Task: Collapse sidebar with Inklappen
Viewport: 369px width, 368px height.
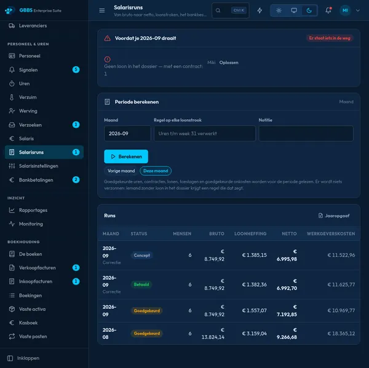Action: (23, 358)
